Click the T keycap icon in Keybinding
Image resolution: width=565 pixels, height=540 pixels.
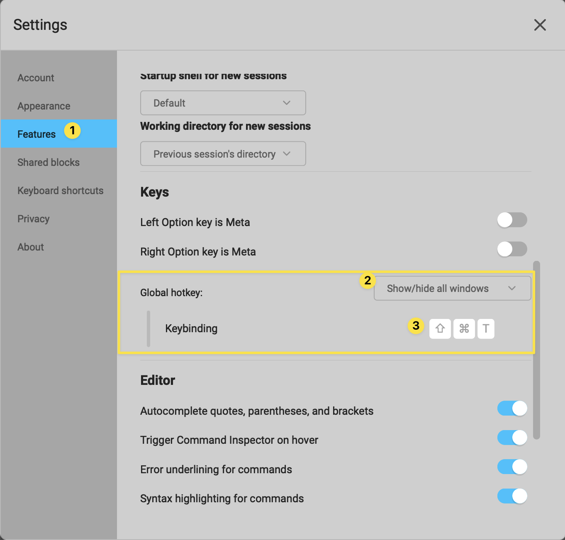pyautogui.click(x=486, y=328)
